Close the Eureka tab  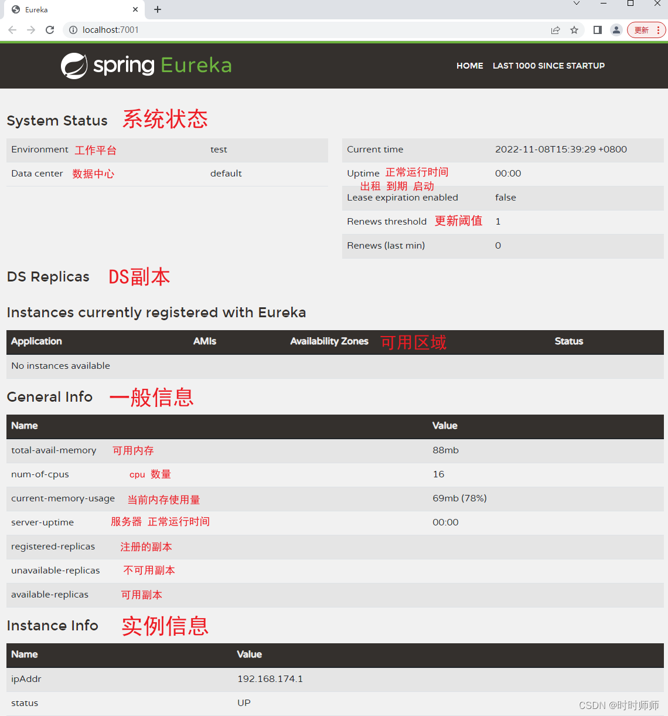[x=135, y=9]
